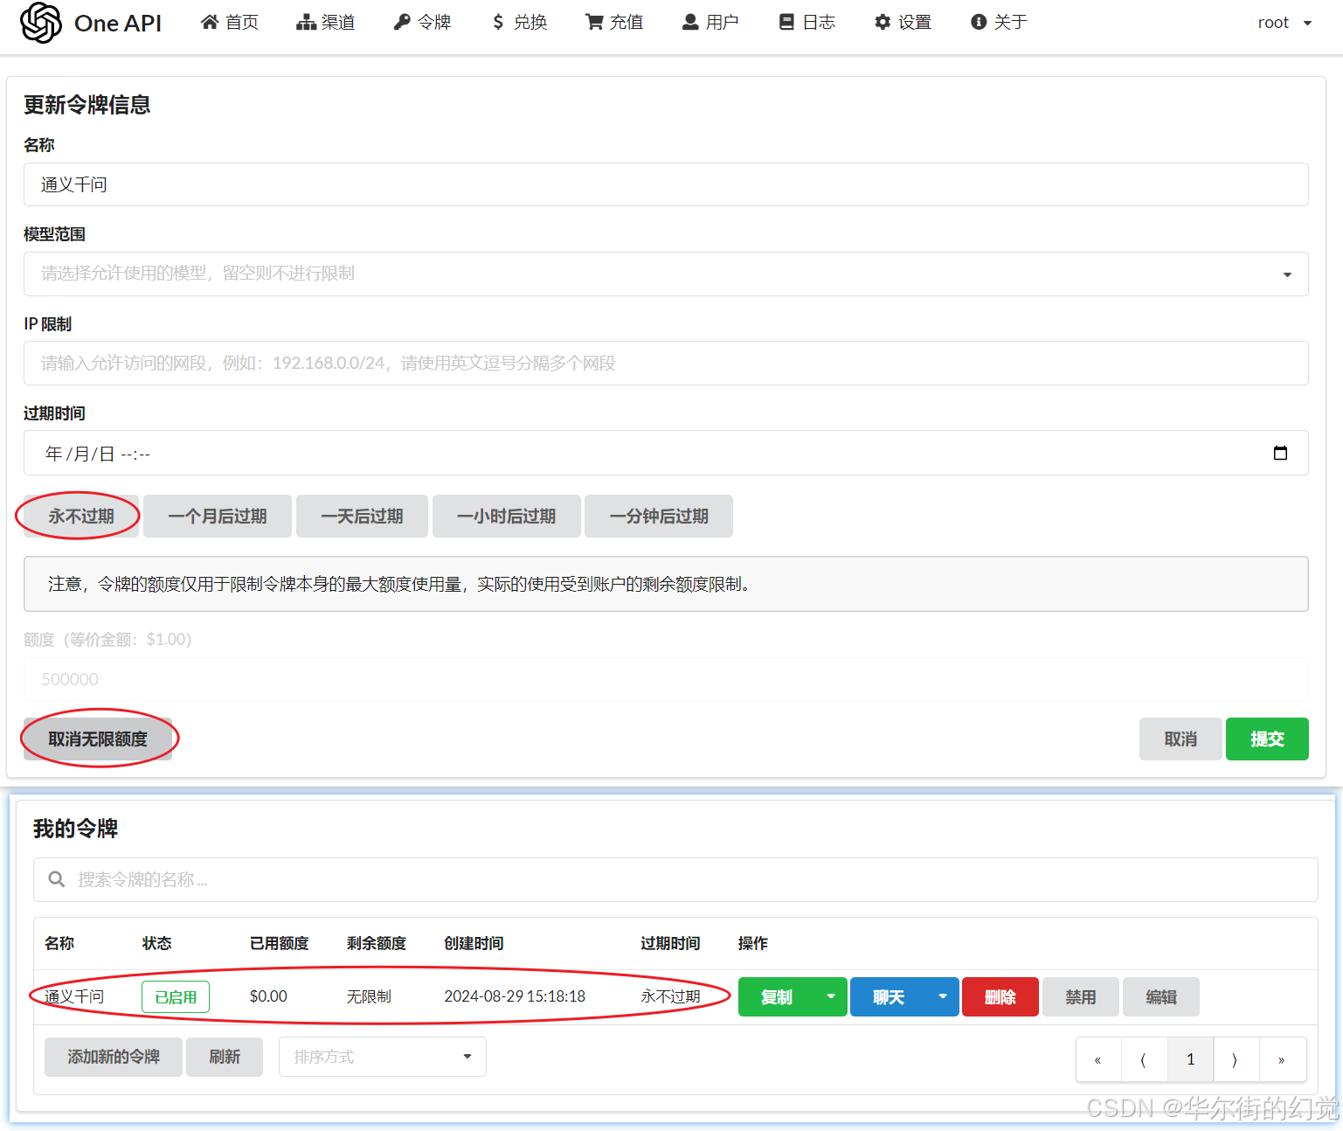Image resolution: width=1343 pixels, height=1131 pixels.
Task: Expand the root user dropdown
Action: [1284, 23]
